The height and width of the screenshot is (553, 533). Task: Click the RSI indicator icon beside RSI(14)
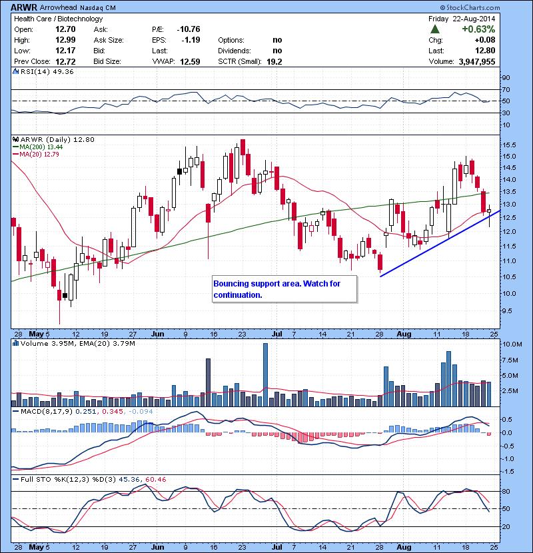[x=15, y=71]
